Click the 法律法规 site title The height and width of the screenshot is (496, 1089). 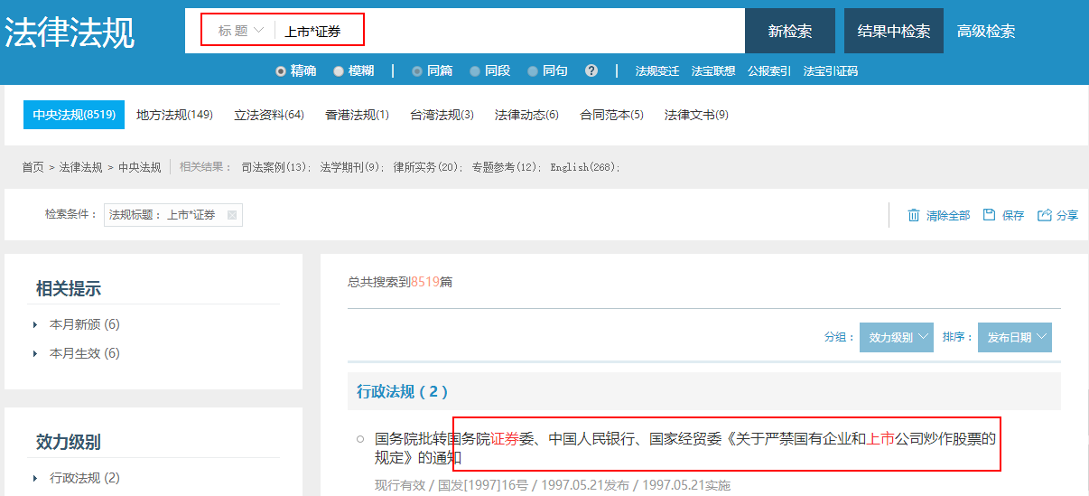point(70,33)
